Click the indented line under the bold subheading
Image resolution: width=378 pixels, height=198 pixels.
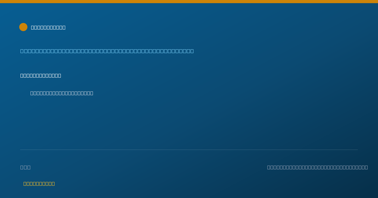[62, 93]
